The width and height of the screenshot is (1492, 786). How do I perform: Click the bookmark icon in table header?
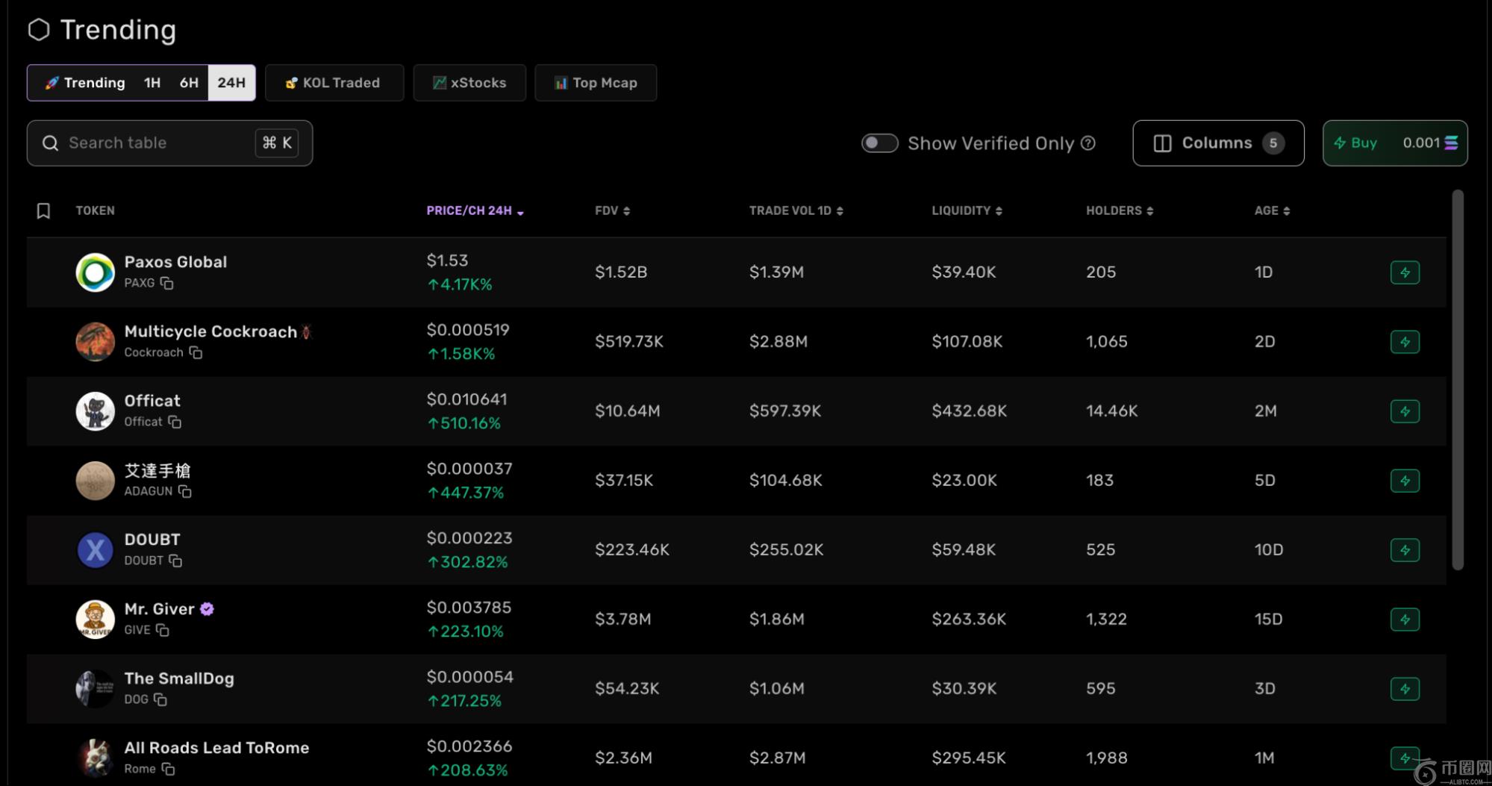point(43,211)
